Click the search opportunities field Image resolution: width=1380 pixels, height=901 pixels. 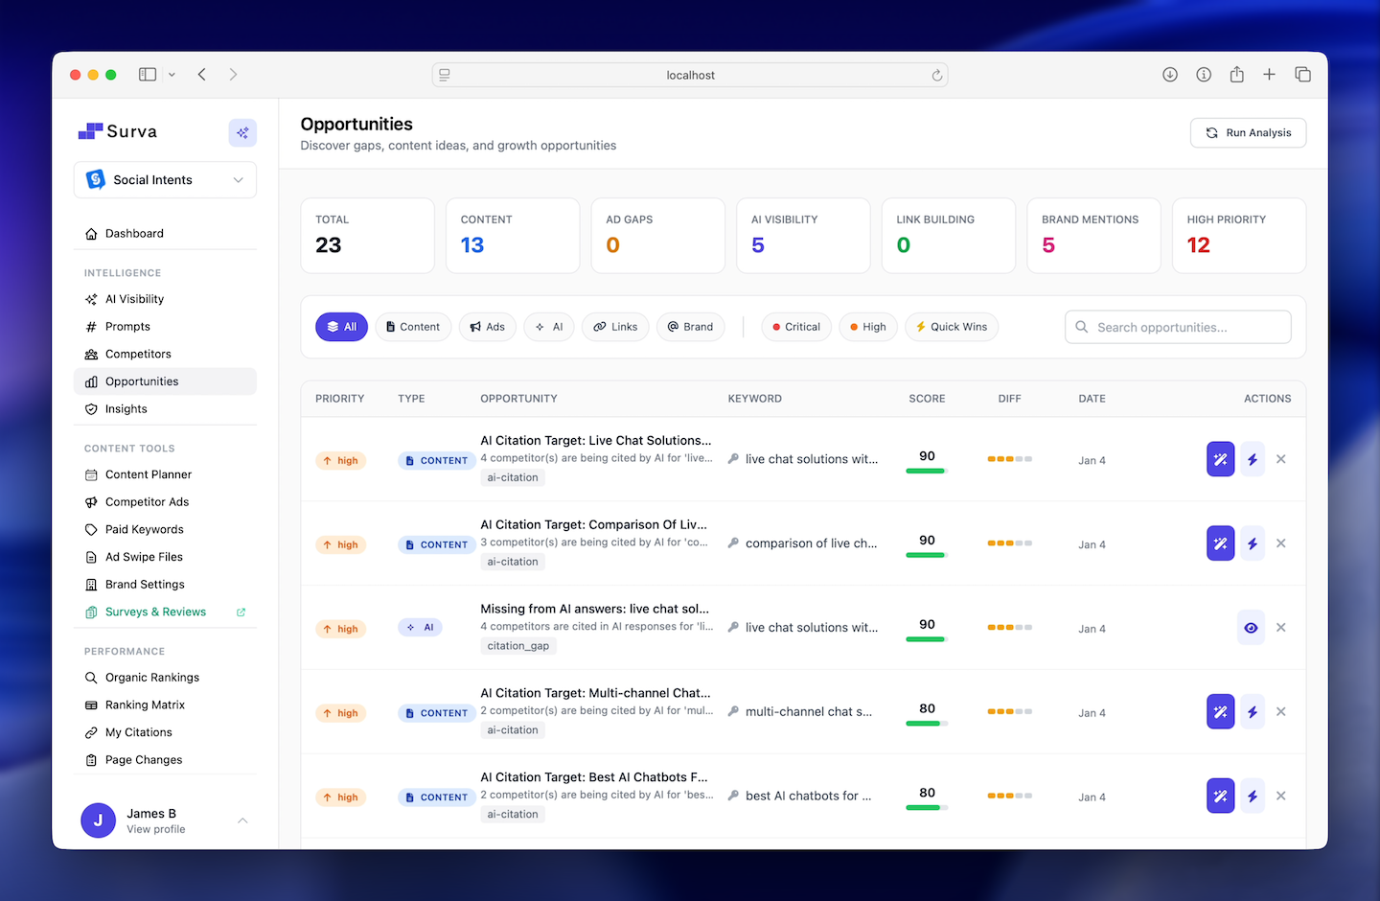(1177, 327)
